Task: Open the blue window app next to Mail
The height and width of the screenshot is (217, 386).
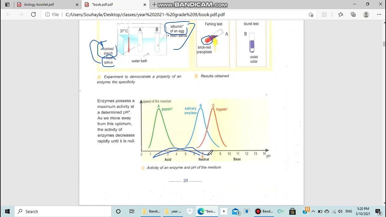Action: [x=247, y=211]
